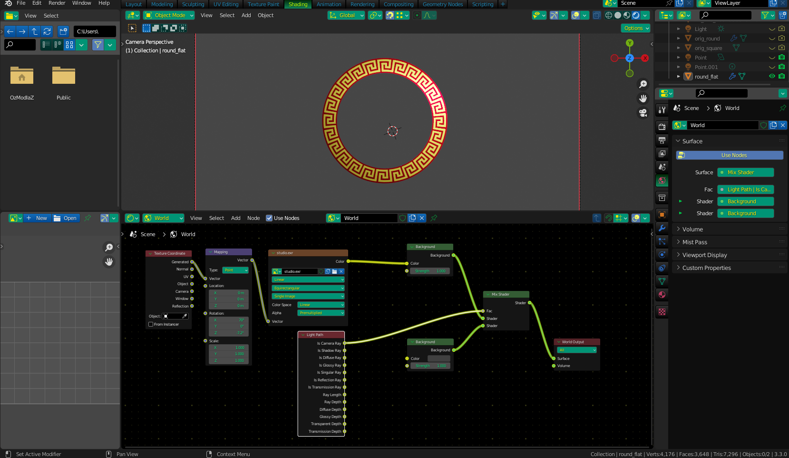Toggle From Instancer checkbox
This screenshot has width=789, height=458.
(151, 324)
